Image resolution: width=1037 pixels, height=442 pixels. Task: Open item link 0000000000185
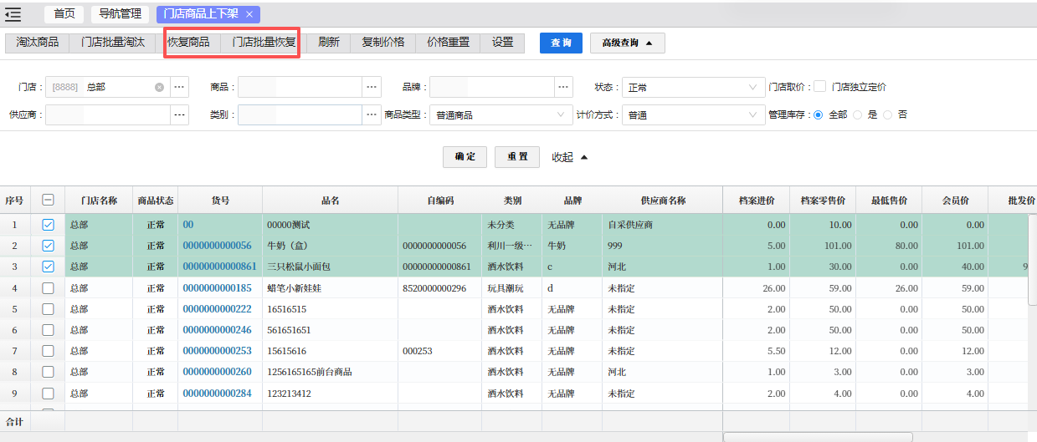tap(217, 288)
